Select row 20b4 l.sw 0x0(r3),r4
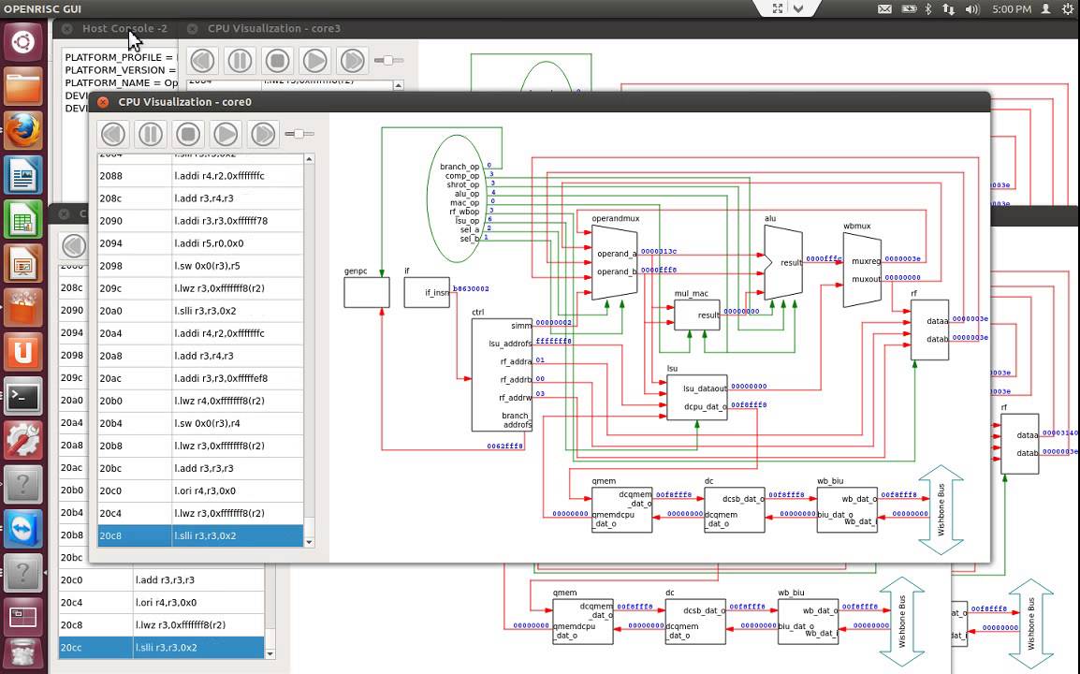The width and height of the screenshot is (1080, 674). [x=200, y=423]
